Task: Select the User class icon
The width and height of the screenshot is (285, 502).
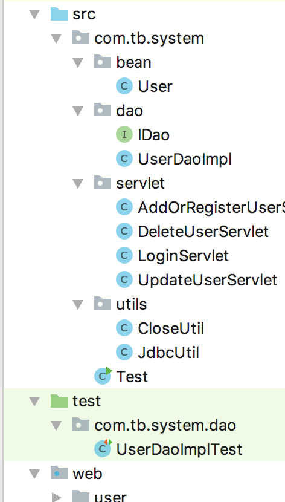Action: click(x=124, y=86)
